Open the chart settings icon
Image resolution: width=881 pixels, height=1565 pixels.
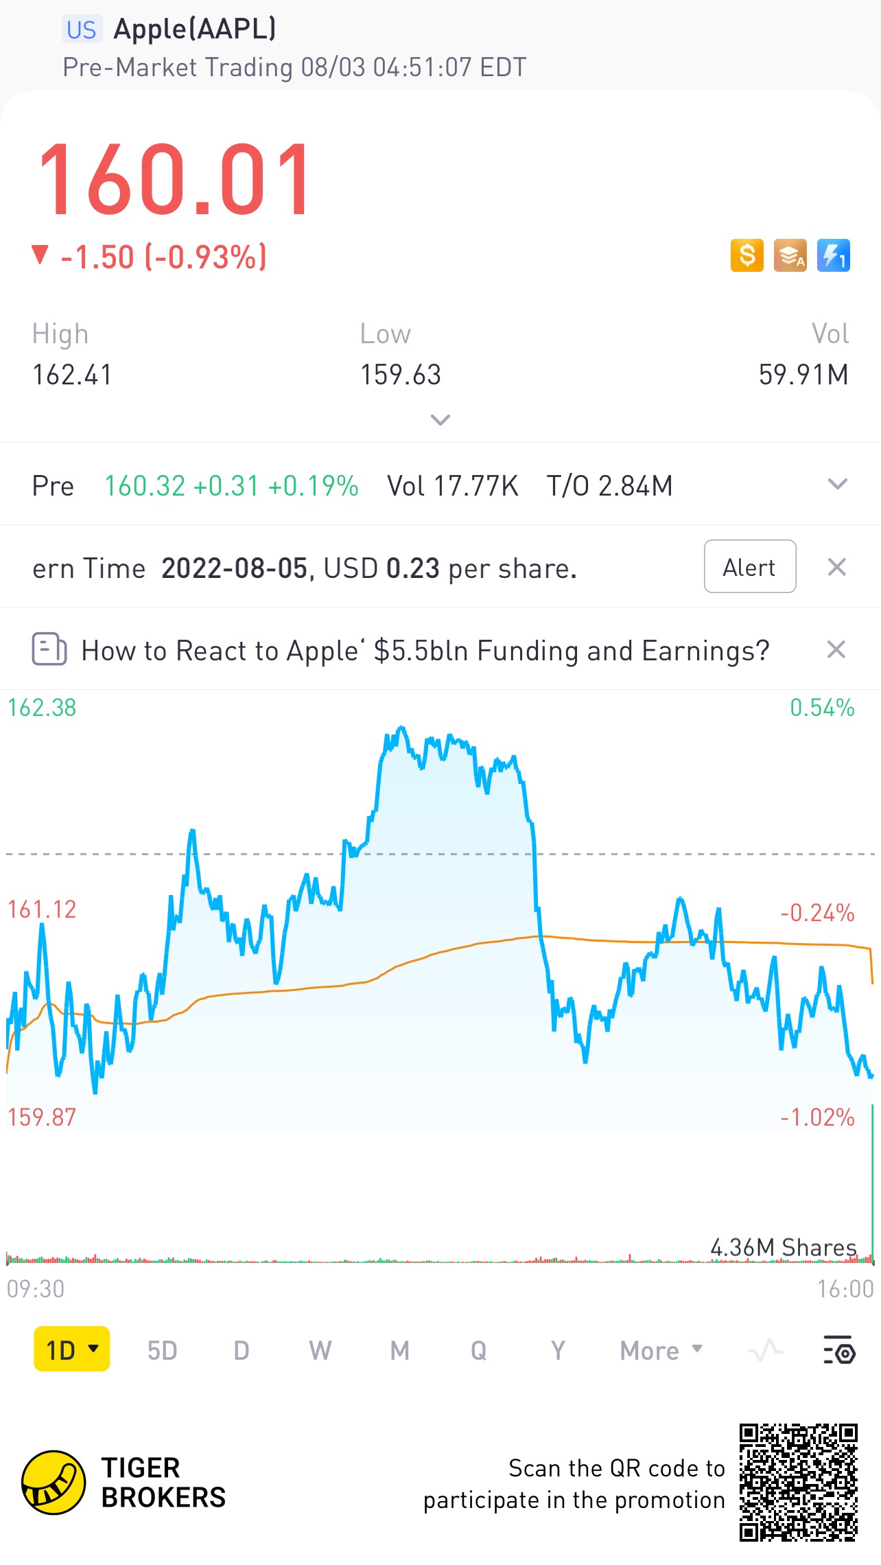coord(838,1349)
